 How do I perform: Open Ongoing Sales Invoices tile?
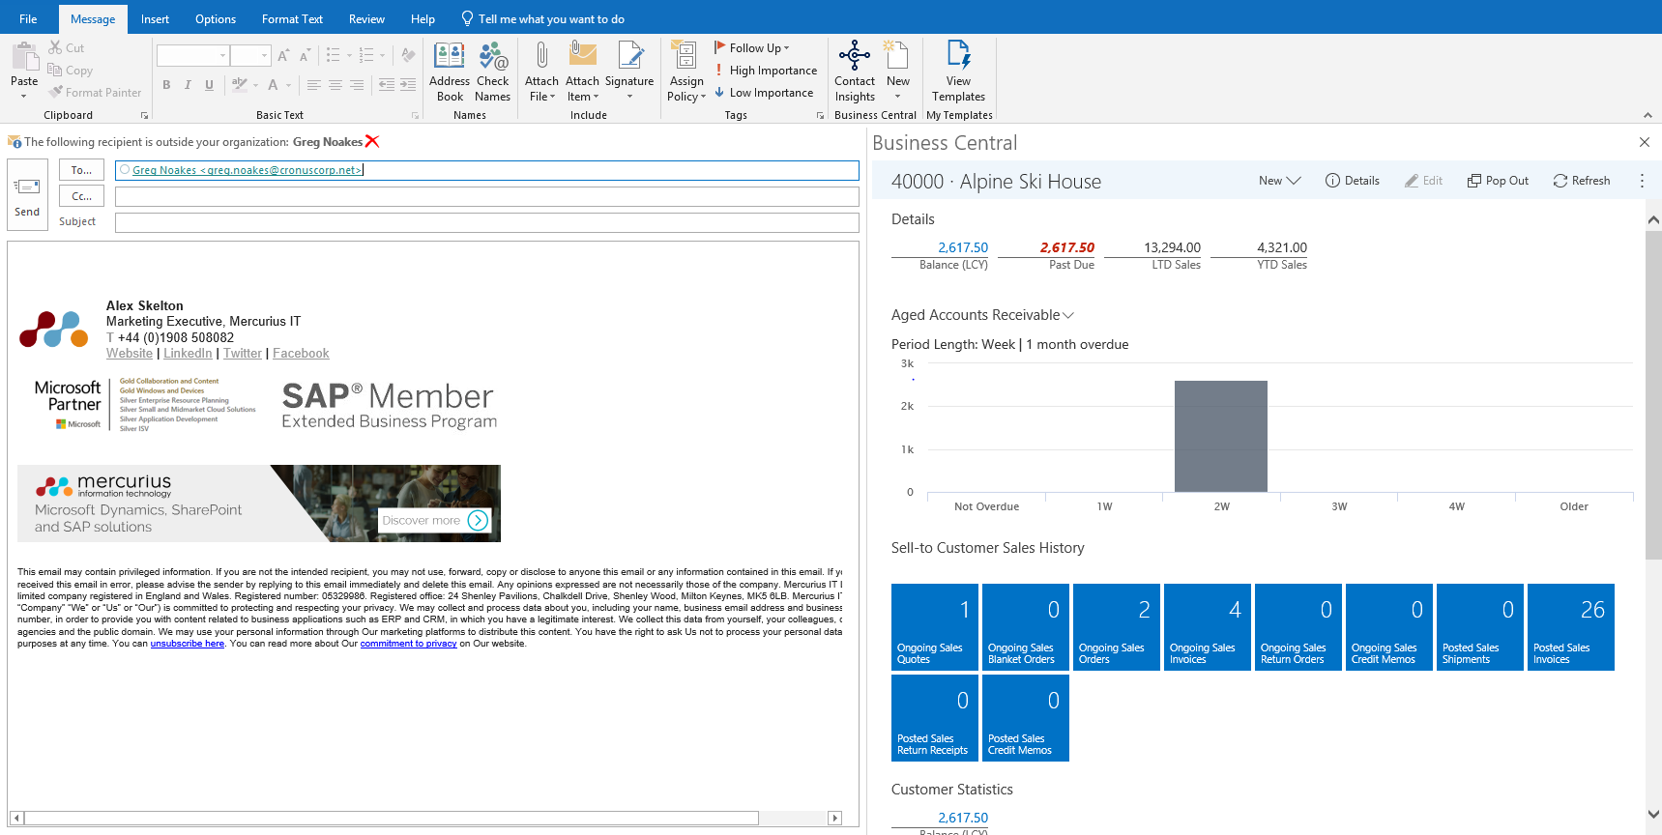(x=1208, y=627)
